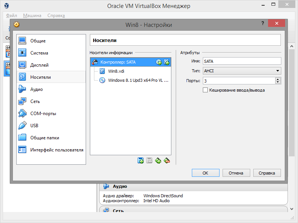Open the Система settings category
This screenshot has width=298, height=223.
point(51,53)
